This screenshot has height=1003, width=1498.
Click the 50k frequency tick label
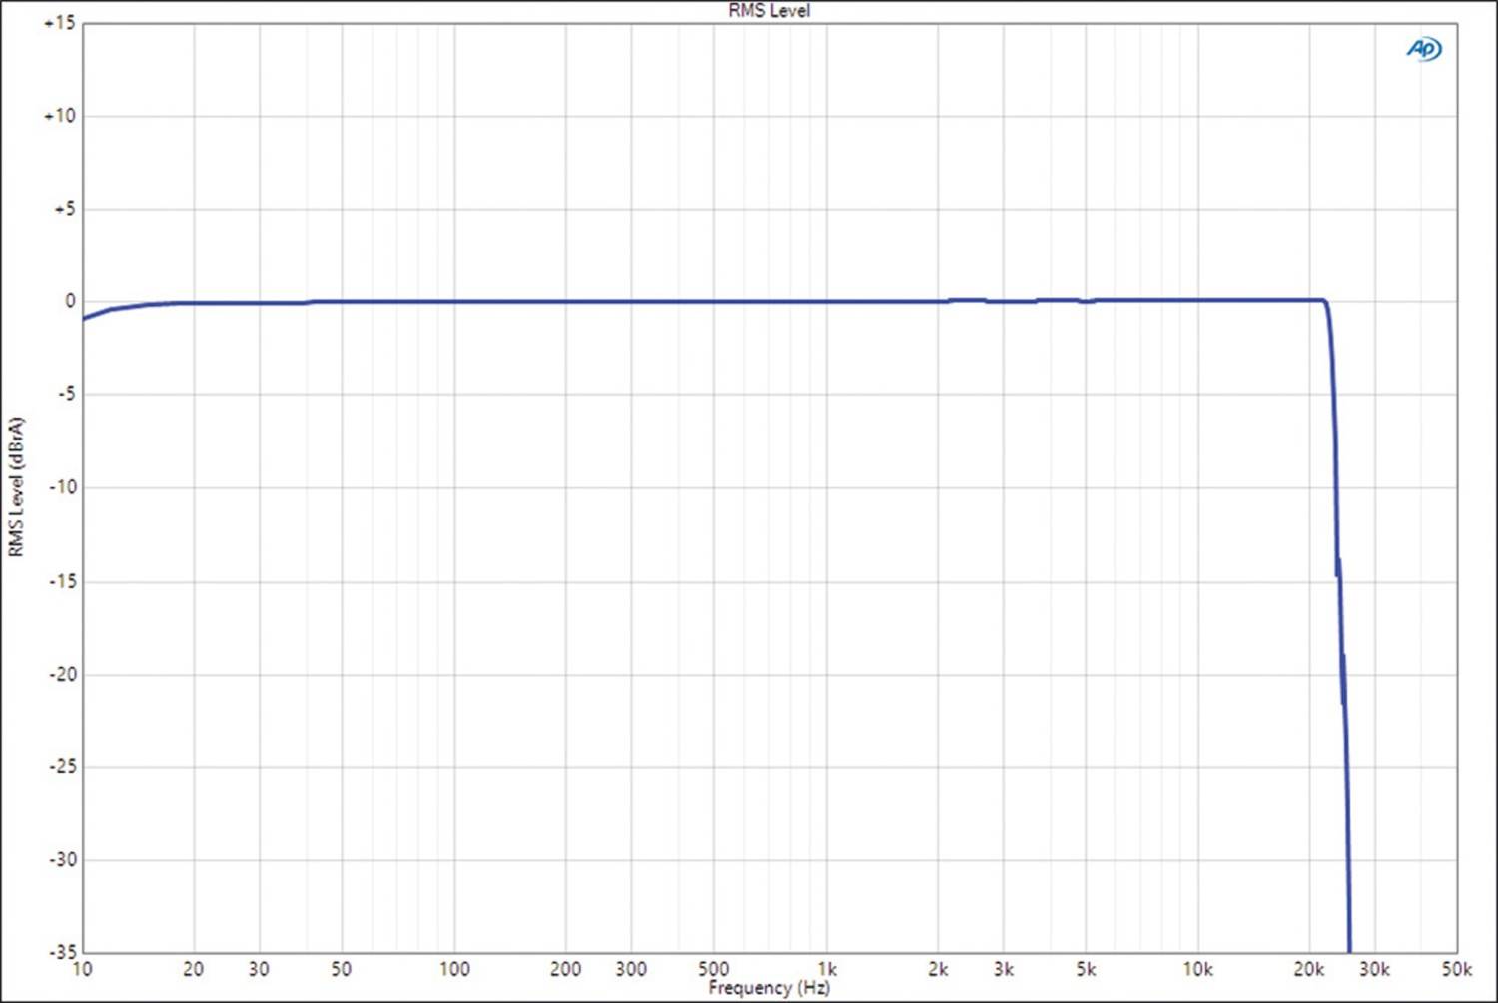point(1457,969)
